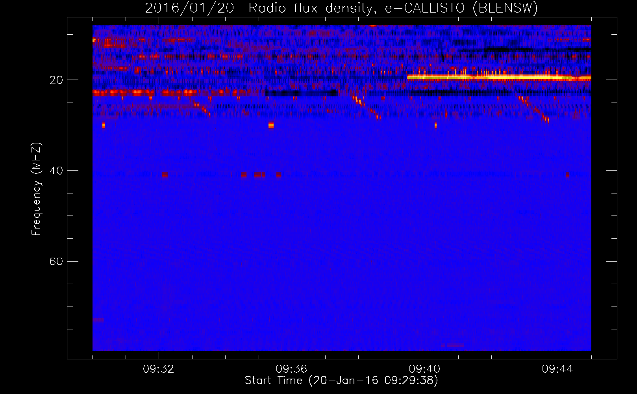Select the 09:40 time tick label
The width and height of the screenshot is (637, 394).
click(425, 369)
